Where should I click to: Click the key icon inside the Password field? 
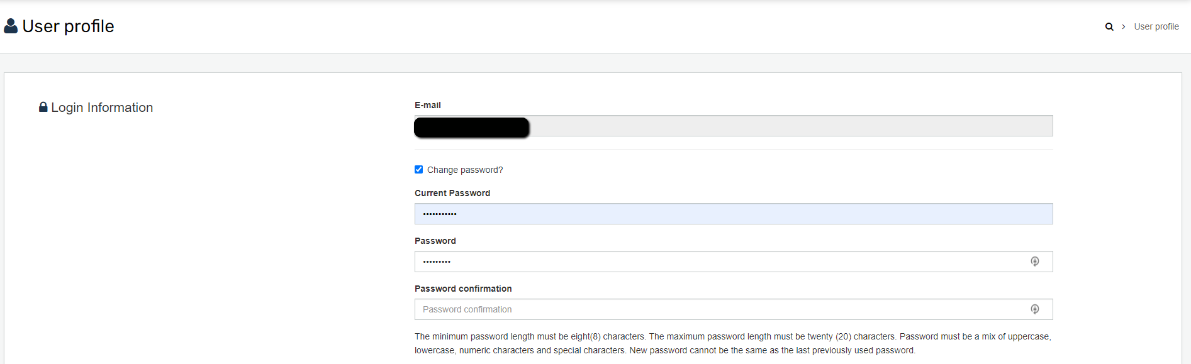tap(1035, 262)
